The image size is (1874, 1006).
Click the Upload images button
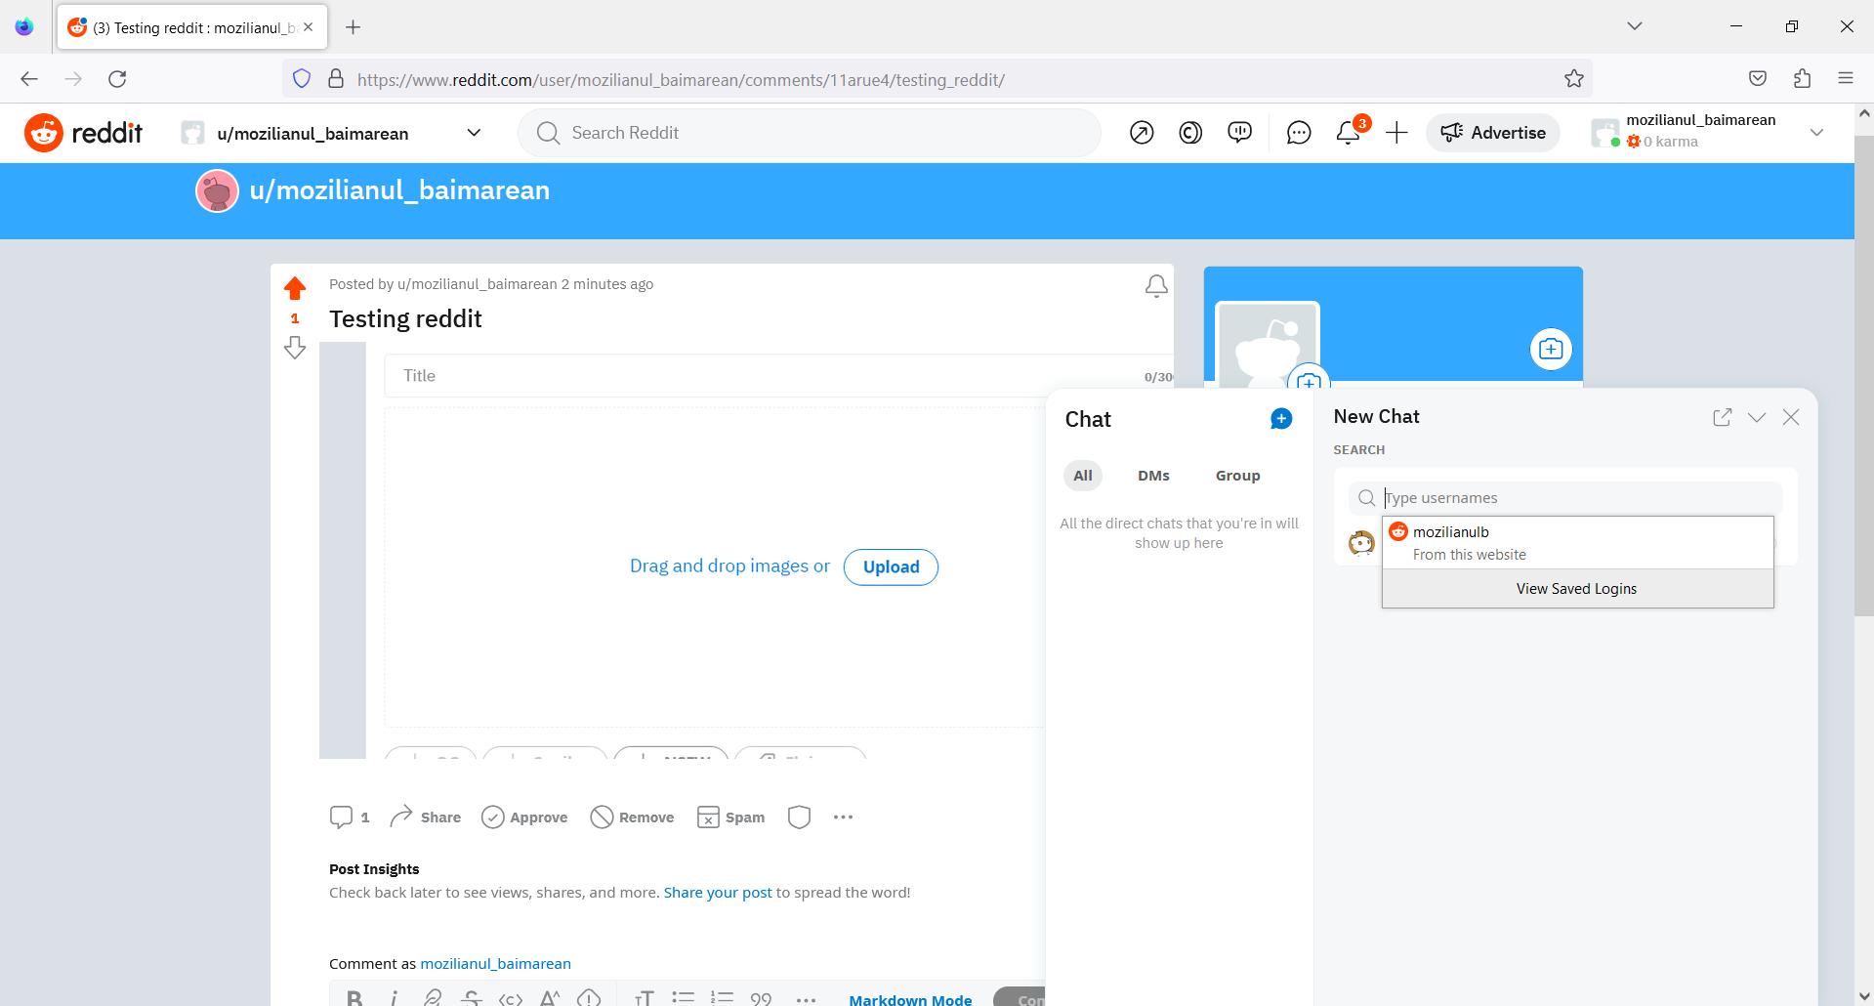[890, 566]
